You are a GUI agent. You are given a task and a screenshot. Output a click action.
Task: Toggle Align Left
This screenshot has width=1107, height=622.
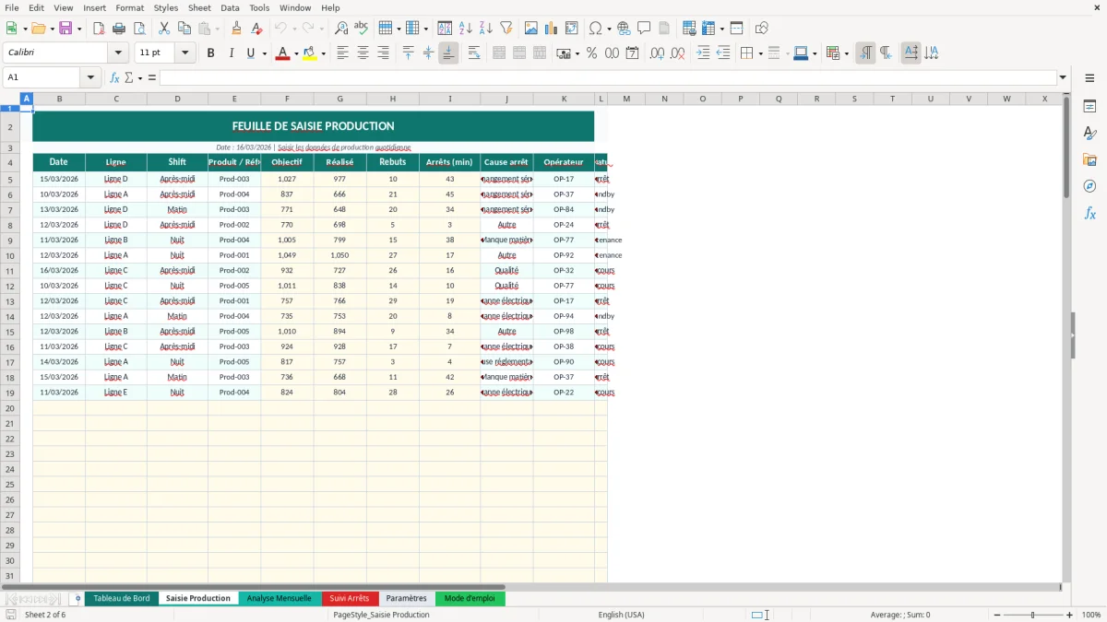click(x=342, y=53)
